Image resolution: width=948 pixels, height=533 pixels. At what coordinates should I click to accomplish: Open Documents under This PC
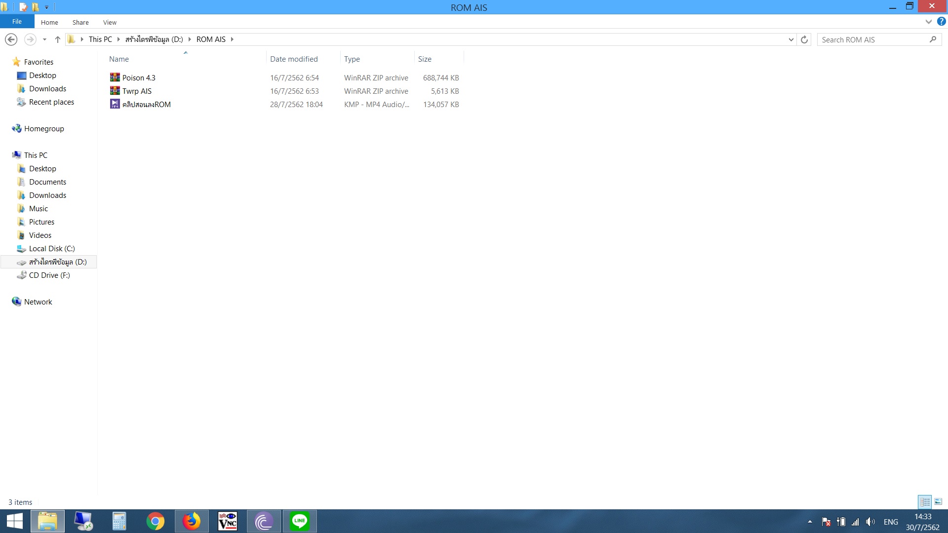click(47, 182)
